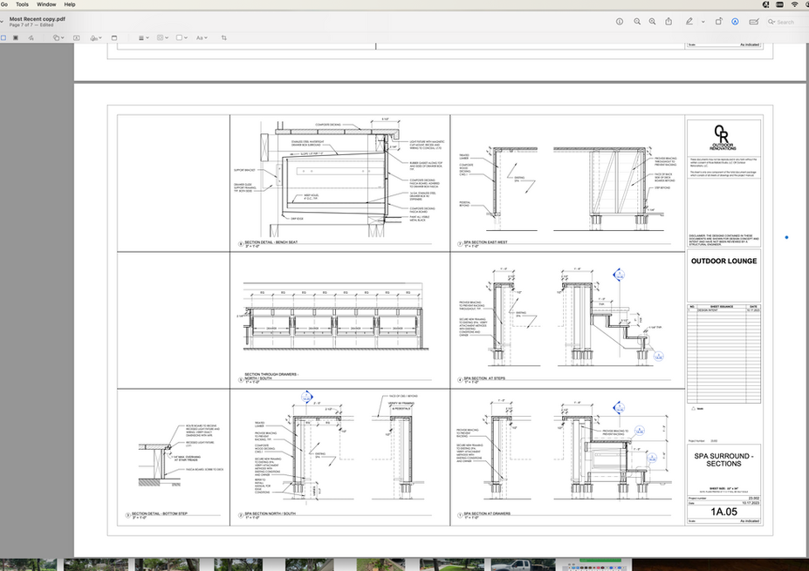The width and height of the screenshot is (809, 571).
Task: Open the Fill Color swatch picker
Action: (181, 38)
